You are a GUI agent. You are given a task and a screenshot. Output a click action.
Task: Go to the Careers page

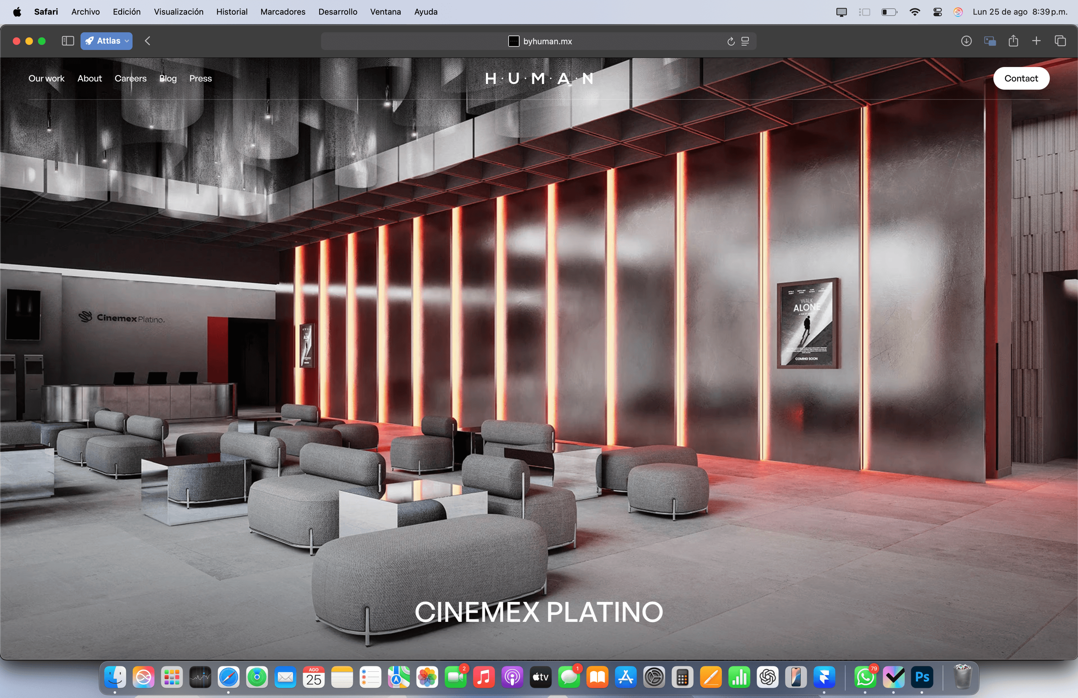[131, 78]
